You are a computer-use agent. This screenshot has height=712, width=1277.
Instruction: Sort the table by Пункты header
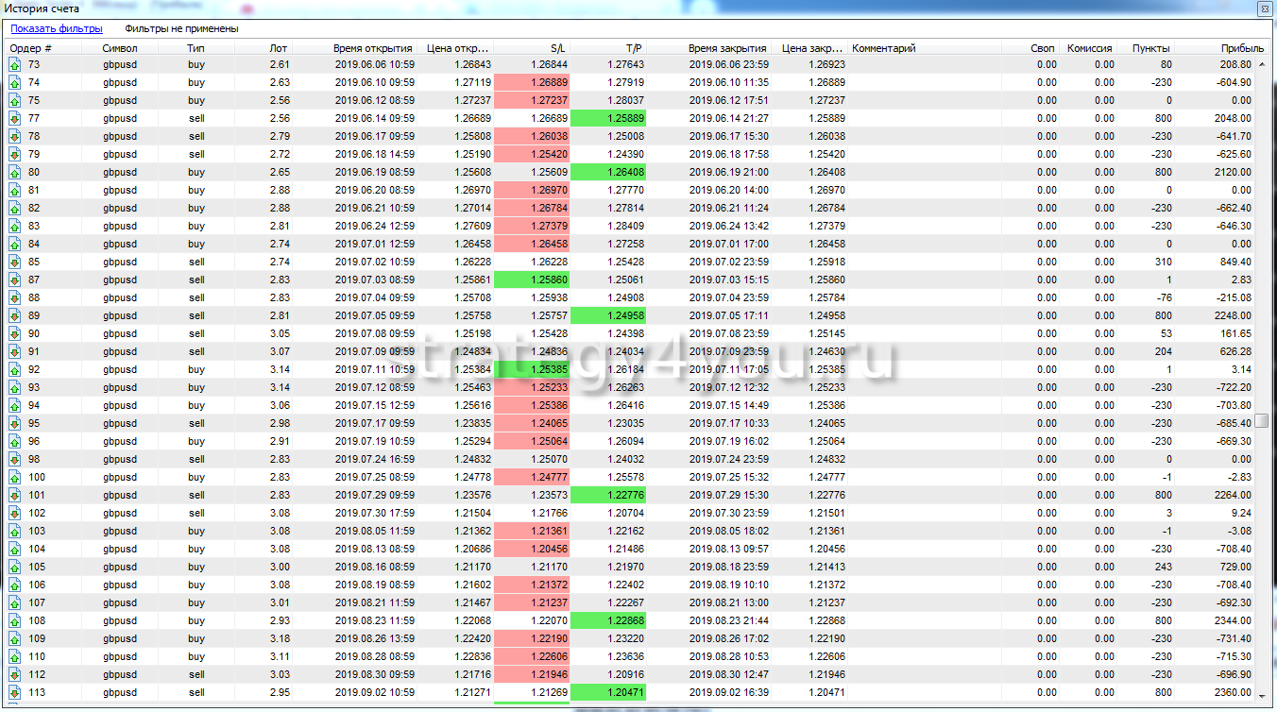point(1150,48)
